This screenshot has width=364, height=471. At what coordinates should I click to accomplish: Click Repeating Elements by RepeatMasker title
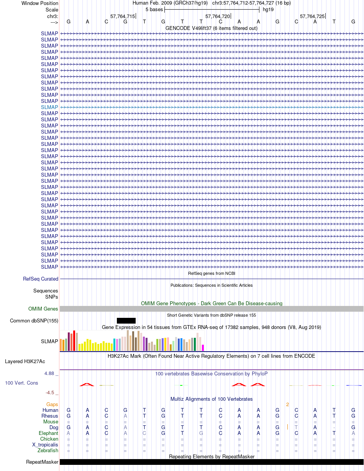point(212,456)
